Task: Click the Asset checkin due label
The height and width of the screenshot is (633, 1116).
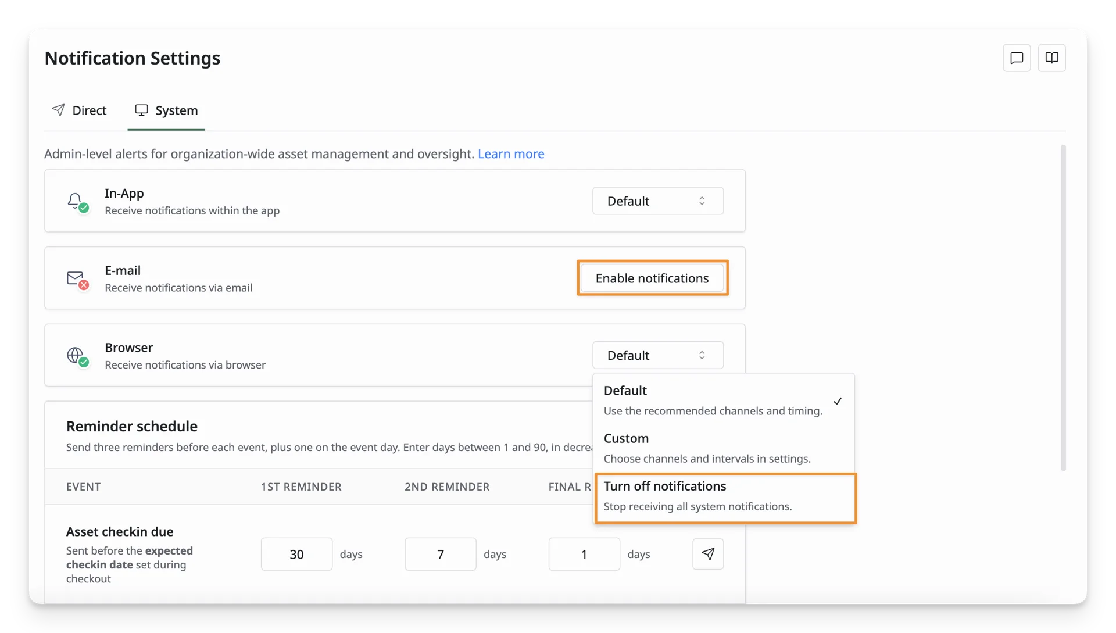Action: [120, 532]
